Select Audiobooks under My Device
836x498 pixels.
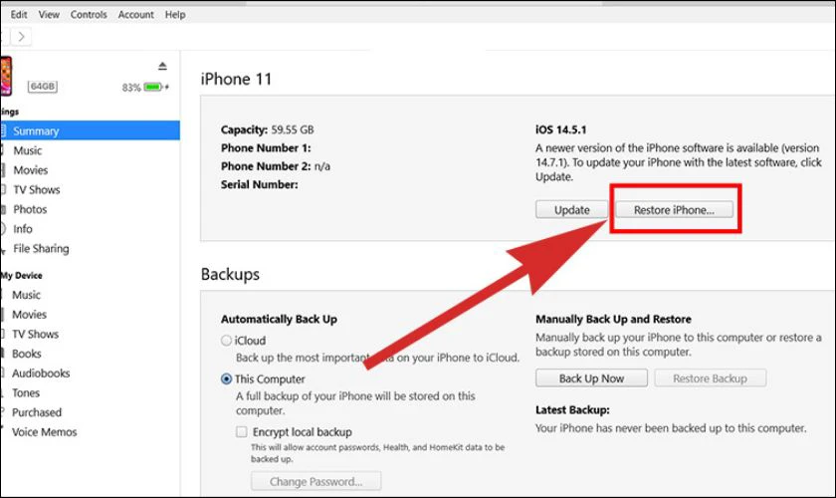tap(41, 373)
